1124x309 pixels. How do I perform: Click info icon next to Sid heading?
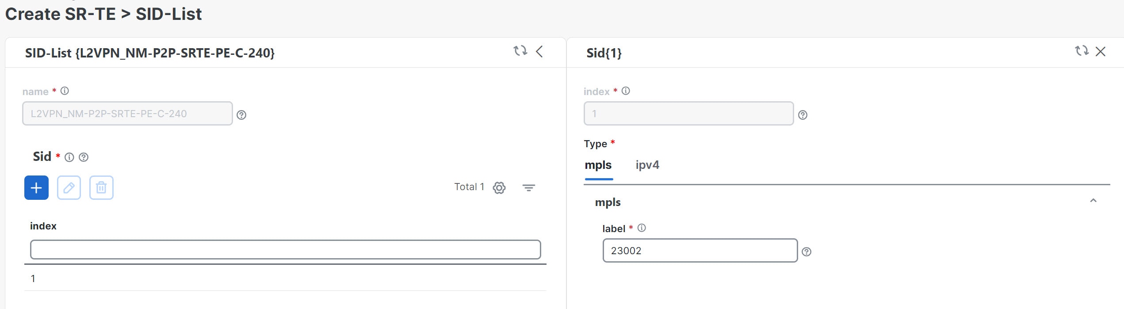[69, 157]
